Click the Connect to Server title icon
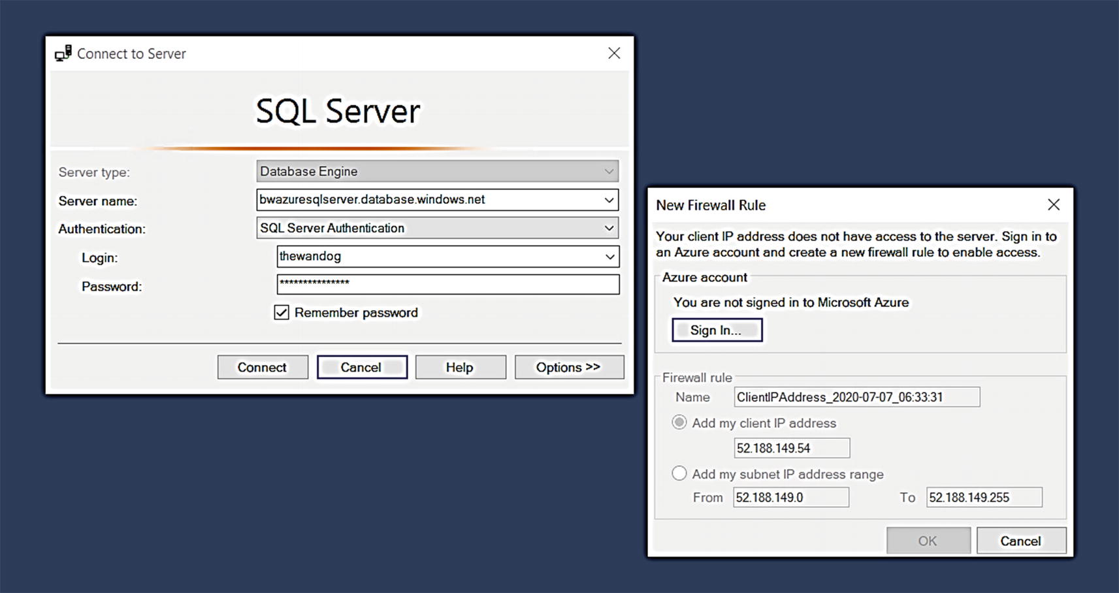 (x=63, y=54)
